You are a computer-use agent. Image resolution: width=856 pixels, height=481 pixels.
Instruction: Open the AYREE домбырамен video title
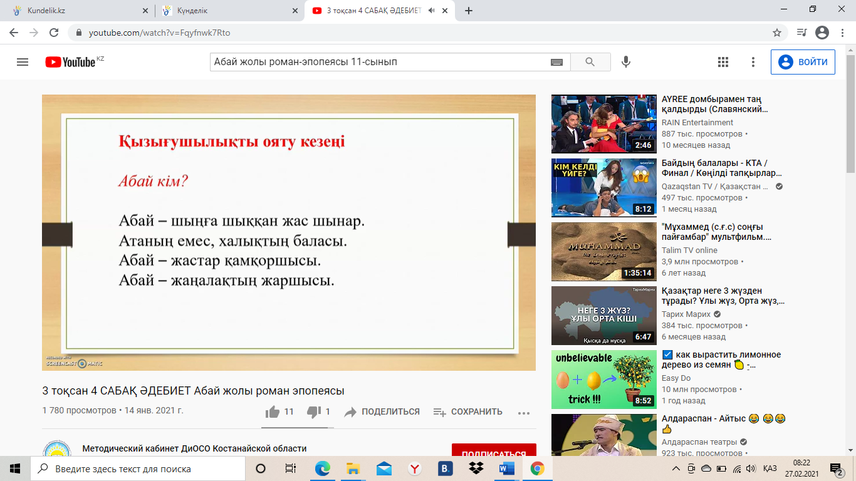[715, 104]
